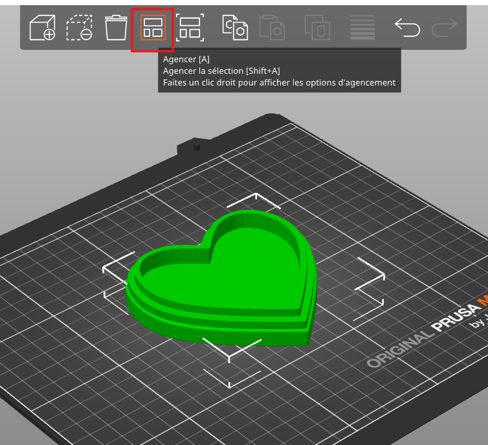Click the Add object cube icon
This screenshot has height=445, width=488.
pyautogui.click(x=43, y=28)
